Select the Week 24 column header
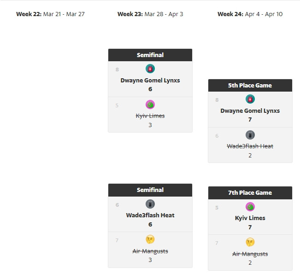 point(250,14)
